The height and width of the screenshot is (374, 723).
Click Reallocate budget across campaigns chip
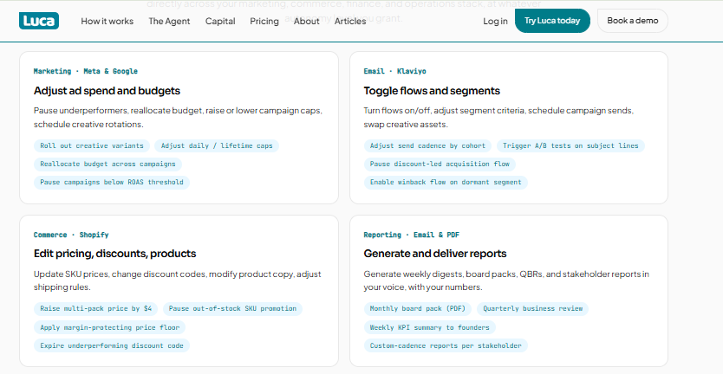(x=107, y=164)
